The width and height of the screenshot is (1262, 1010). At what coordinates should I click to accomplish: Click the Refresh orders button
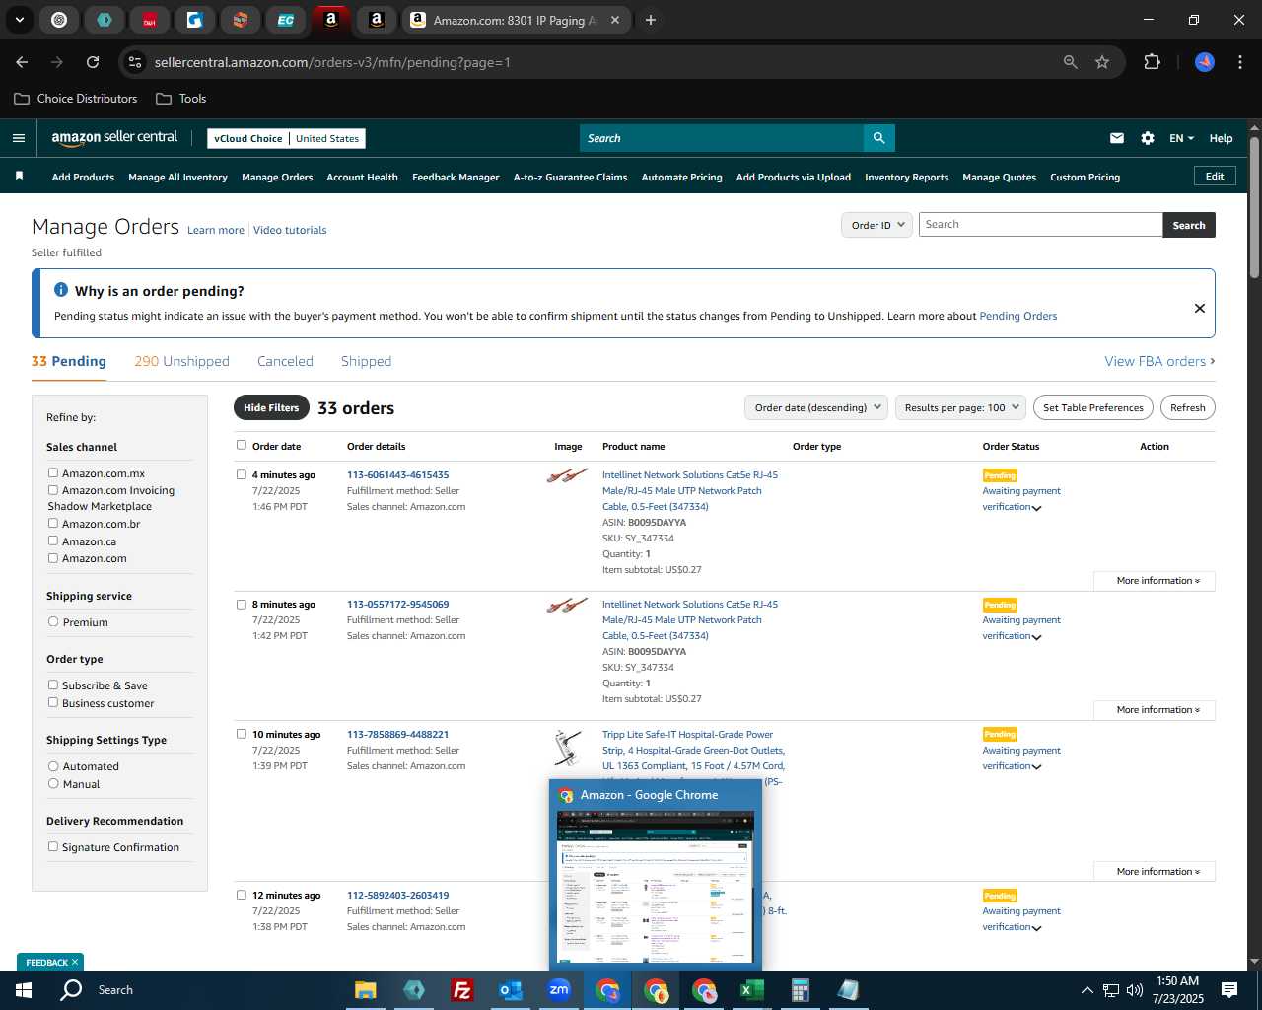tap(1187, 407)
